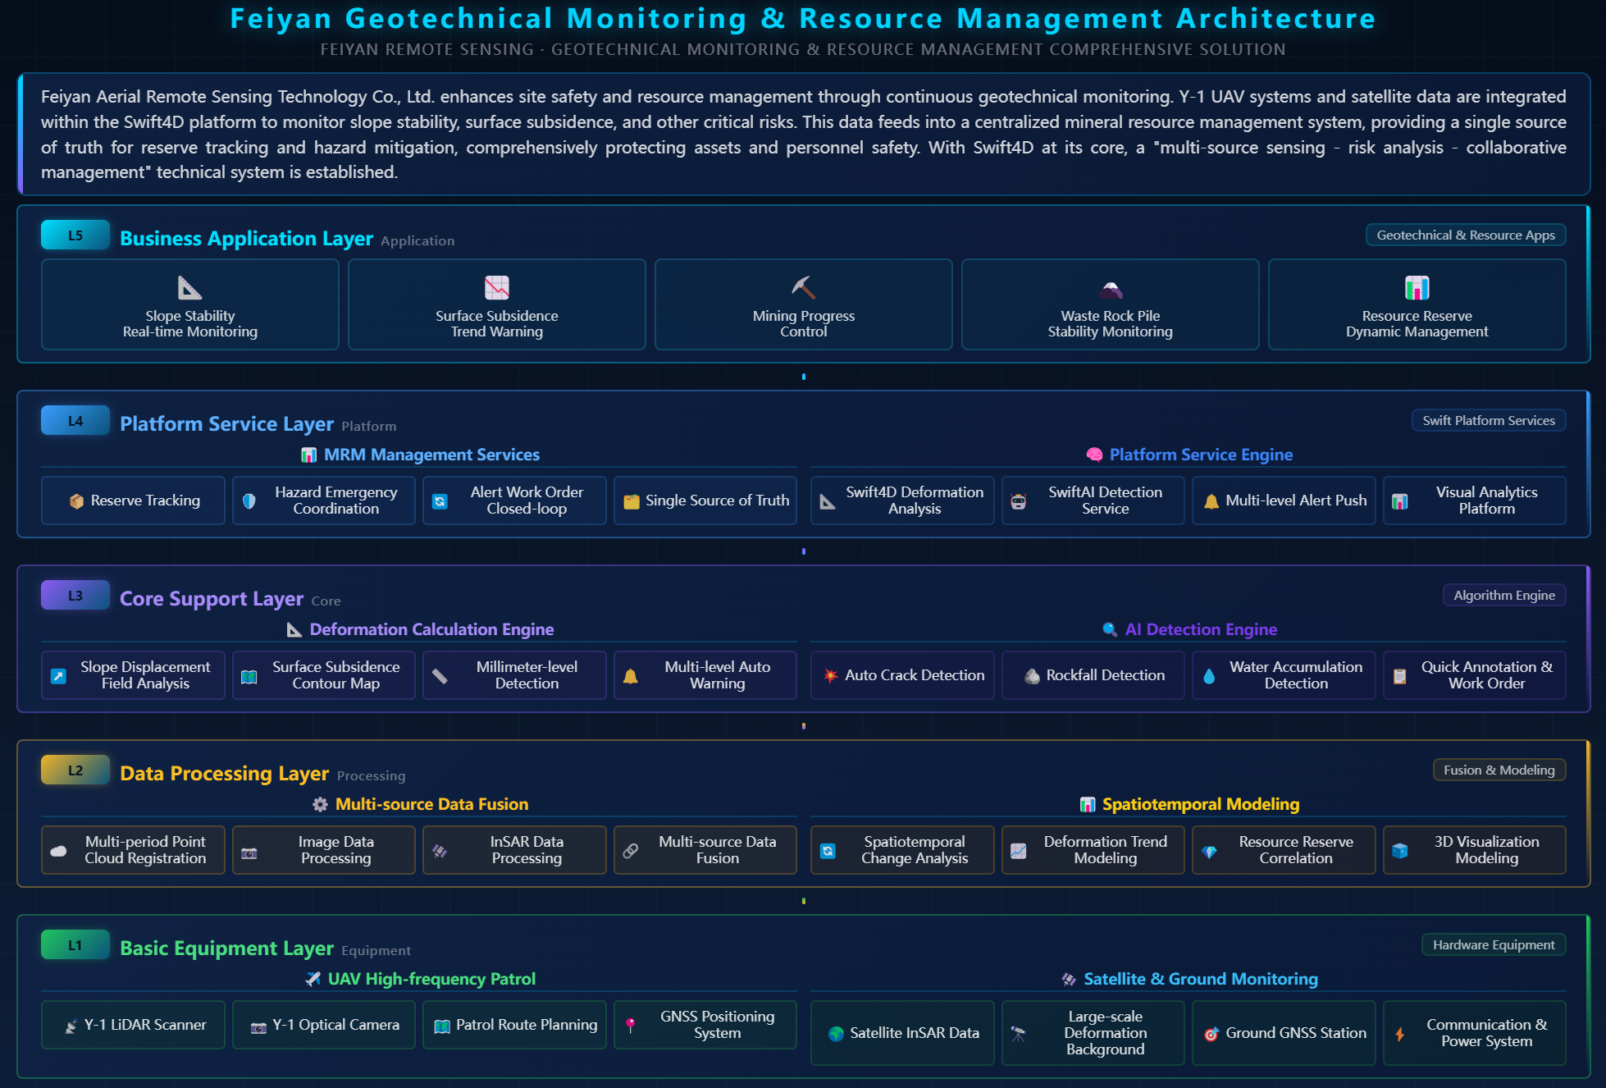
Task: Select the Mining Progress Control pickaxe icon
Action: coord(804,288)
